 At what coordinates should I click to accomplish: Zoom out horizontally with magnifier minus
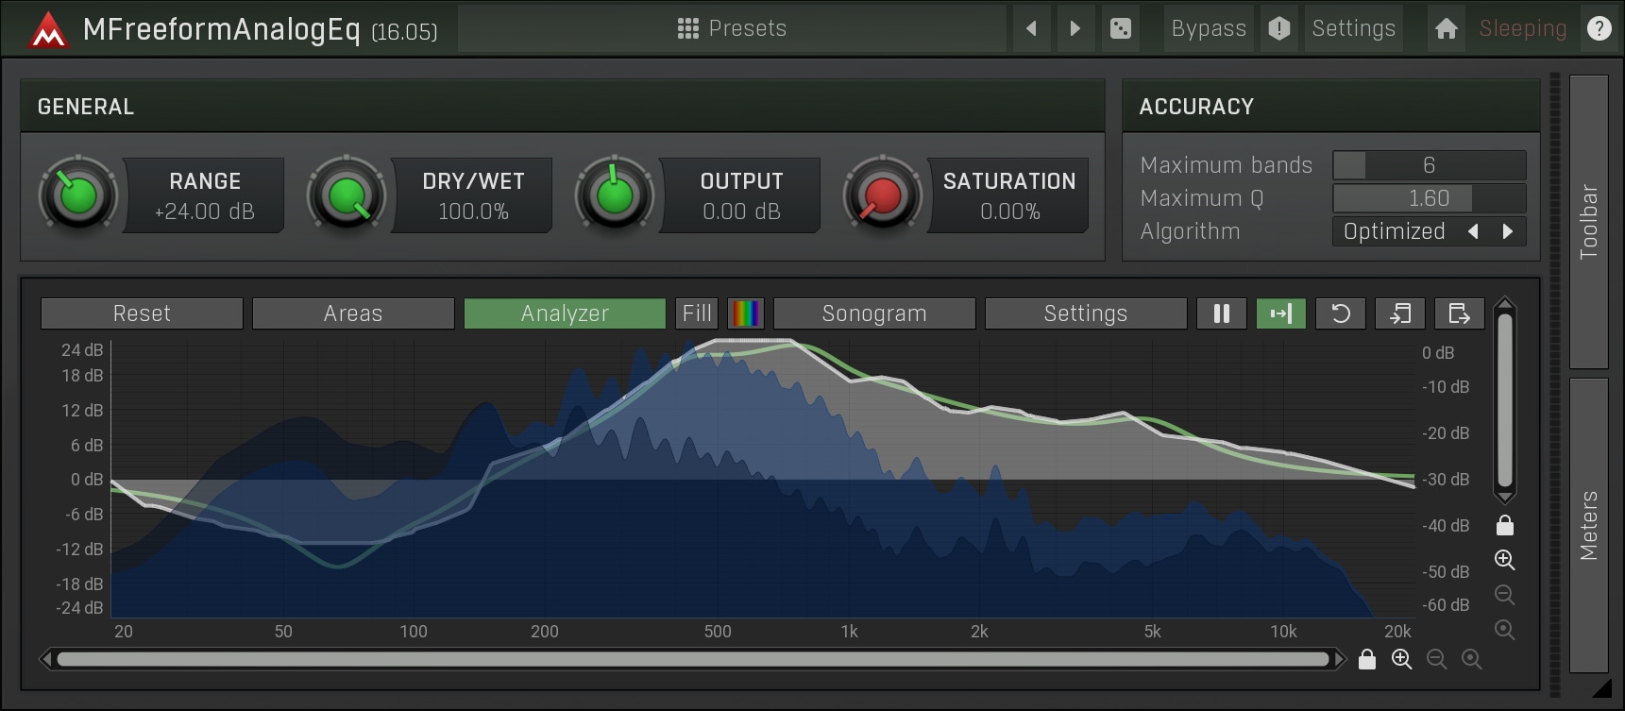1437,659
